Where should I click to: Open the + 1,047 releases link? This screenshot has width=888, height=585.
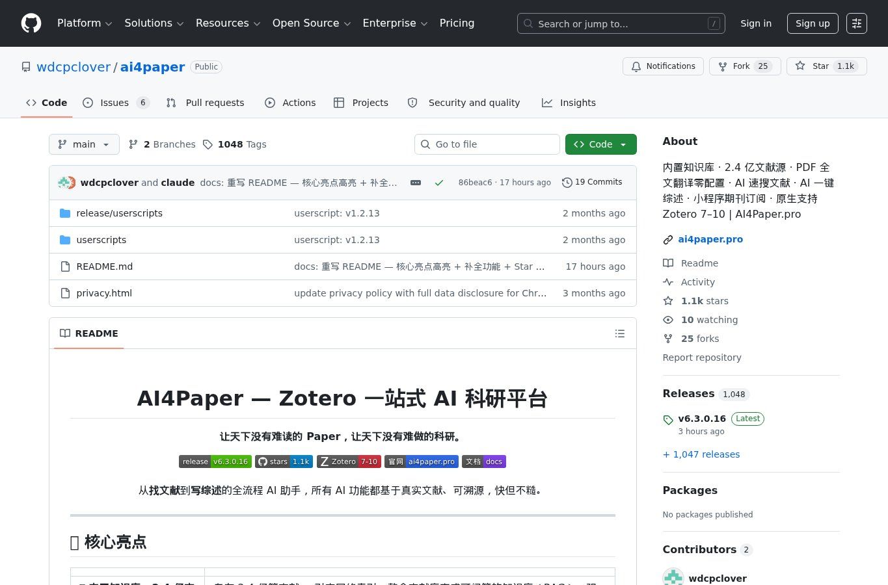701,454
